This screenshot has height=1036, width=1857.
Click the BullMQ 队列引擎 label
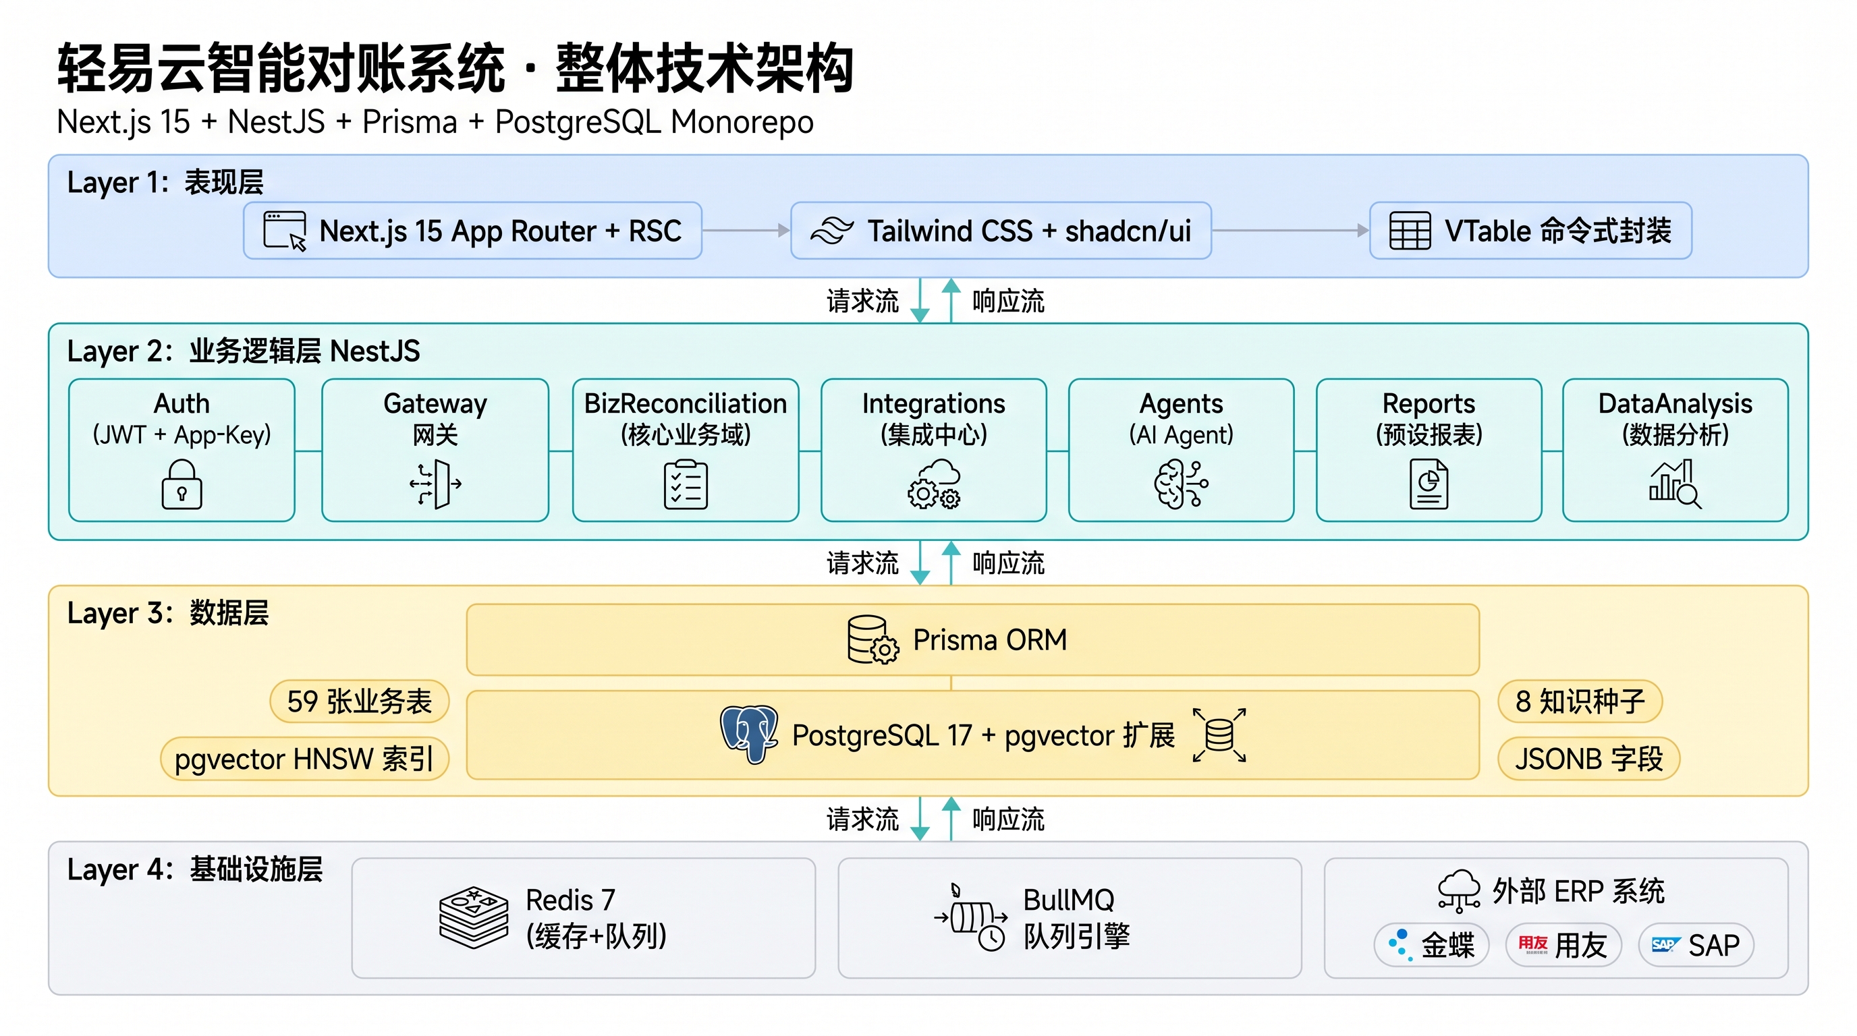(1076, 918)
